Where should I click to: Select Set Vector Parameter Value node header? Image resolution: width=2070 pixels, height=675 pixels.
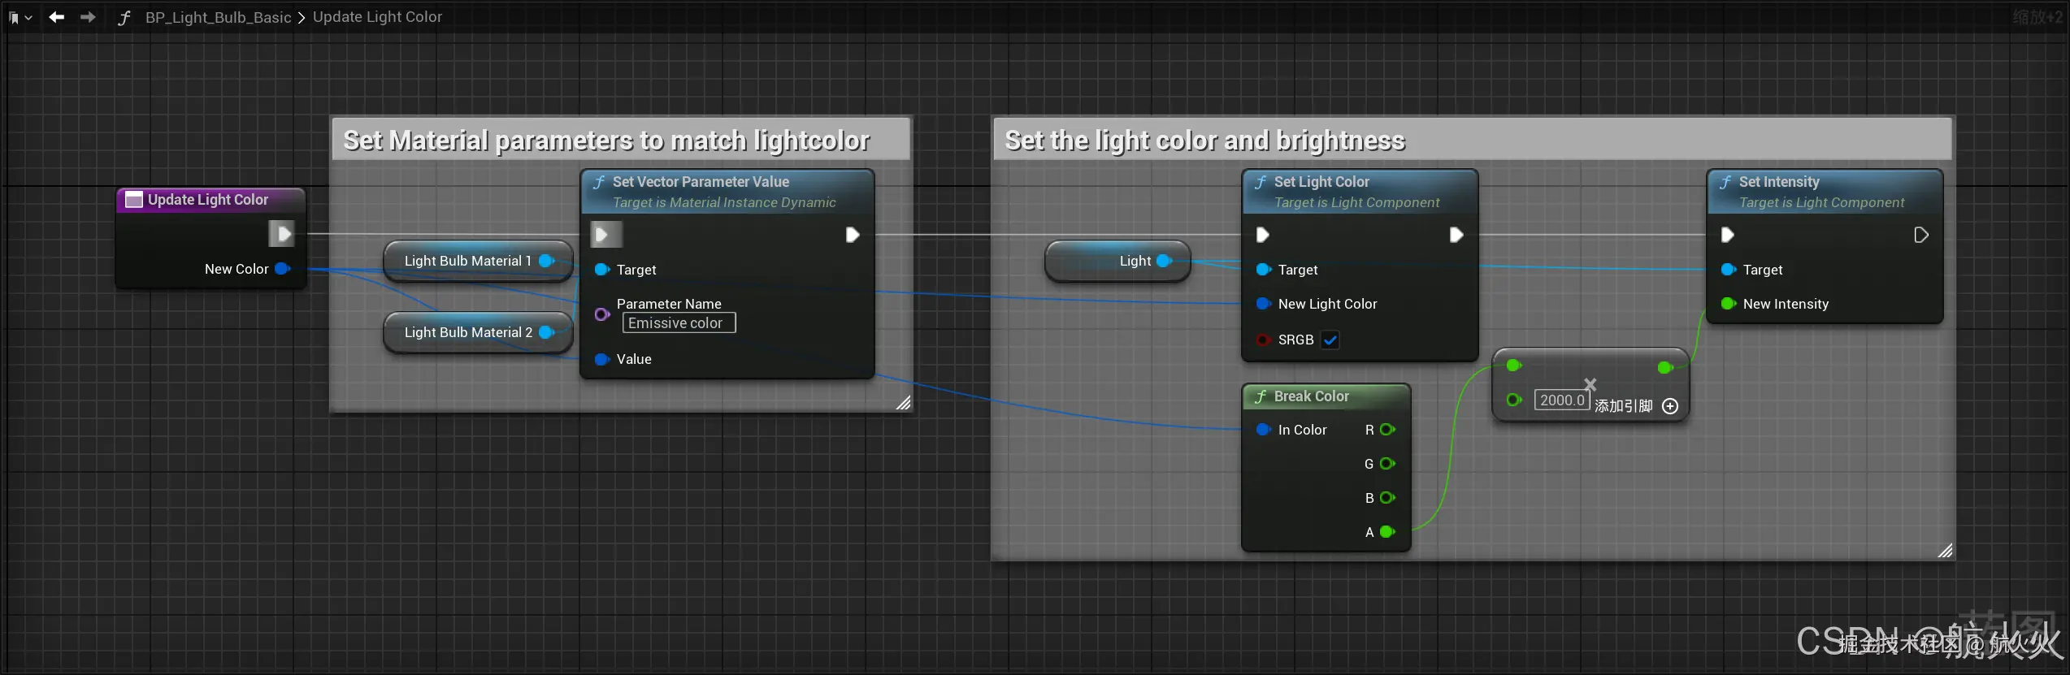coord(727,192)
